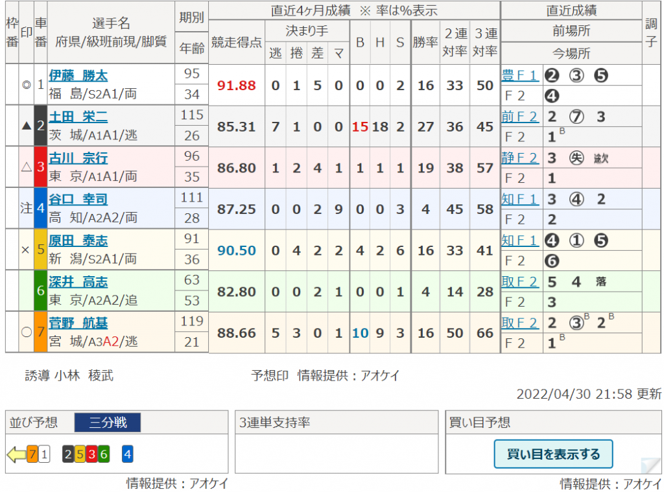The image size is (664, 492).
Task: Click the 買い目予想 panel heading
Action: pyautogui.click(x=479, y=422)
